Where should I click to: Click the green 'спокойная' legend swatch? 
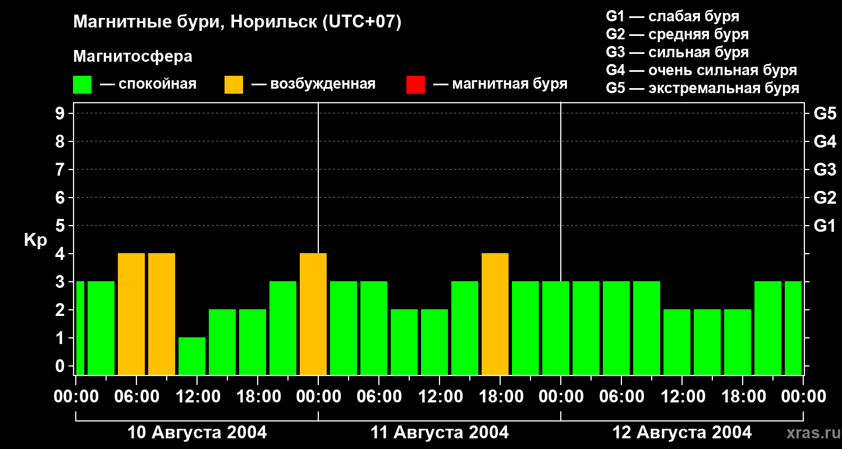coord(82,85)
